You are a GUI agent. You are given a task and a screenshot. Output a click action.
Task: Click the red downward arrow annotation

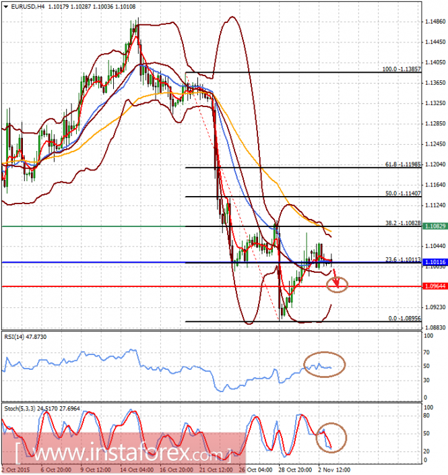336,278
